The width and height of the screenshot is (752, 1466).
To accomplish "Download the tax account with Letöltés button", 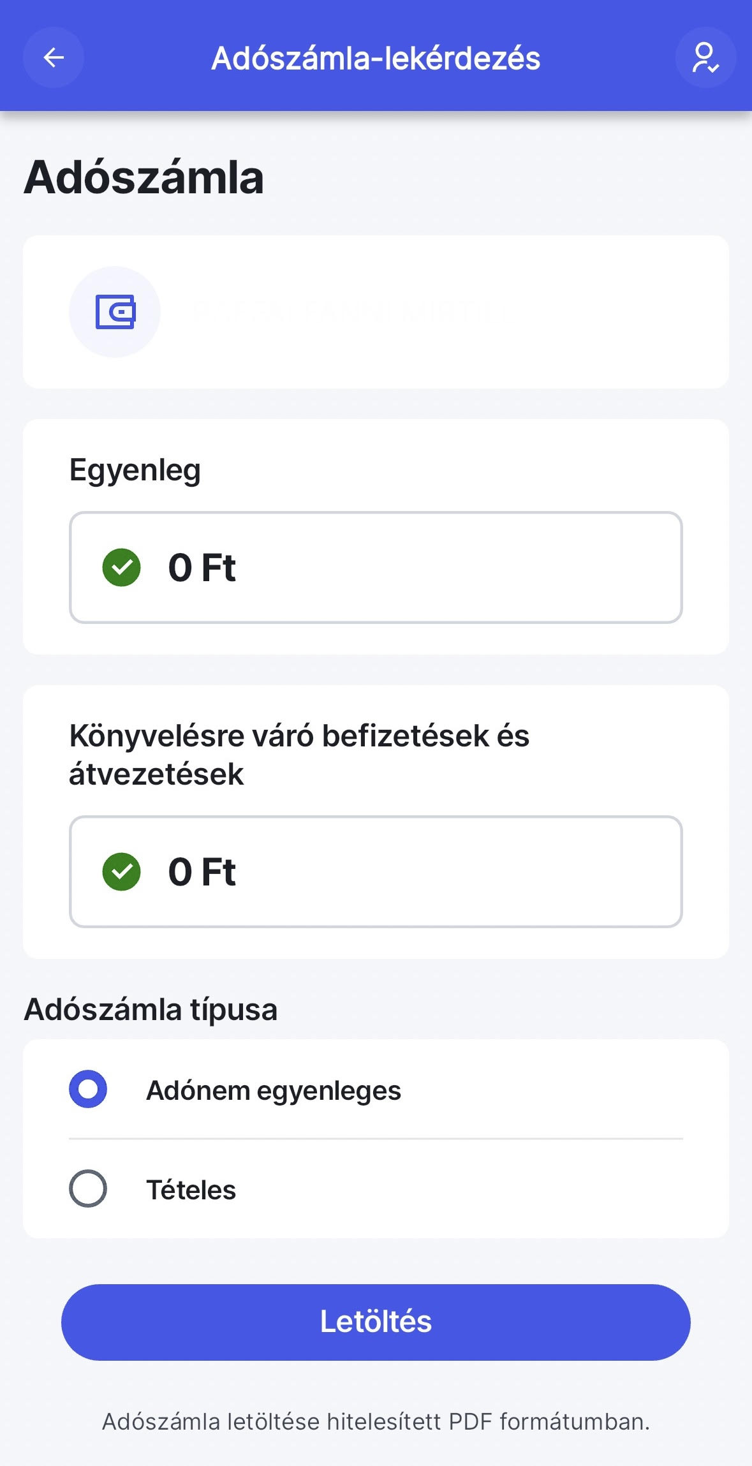I will pos(376,1322).
